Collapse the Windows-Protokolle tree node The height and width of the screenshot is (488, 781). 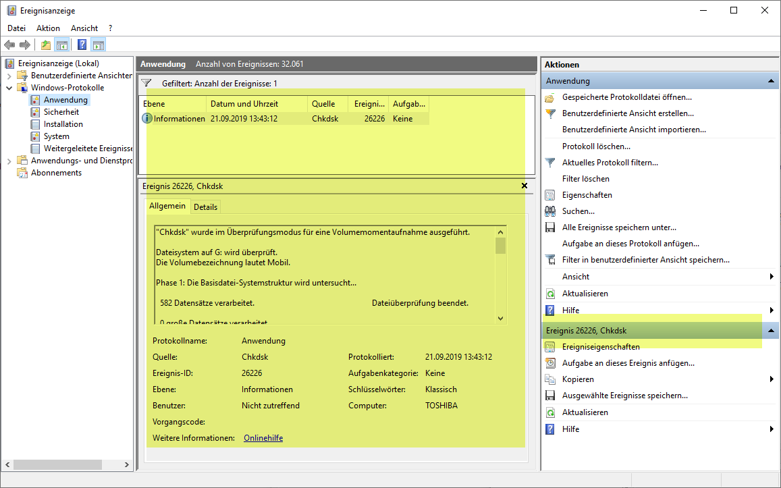[x=9, y=88]
